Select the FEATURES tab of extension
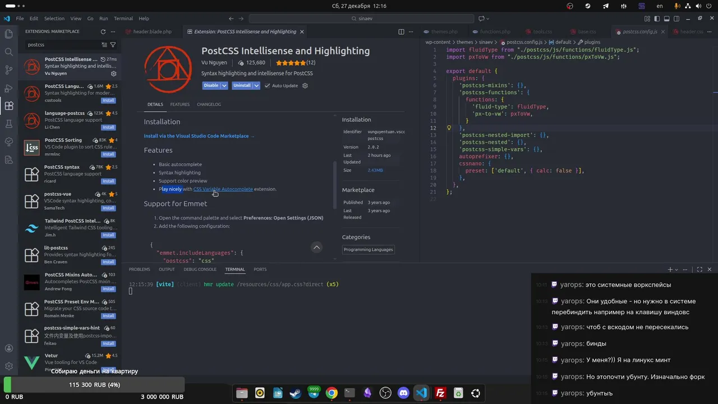This screenshot has width=718, height=404. [179, 104]
